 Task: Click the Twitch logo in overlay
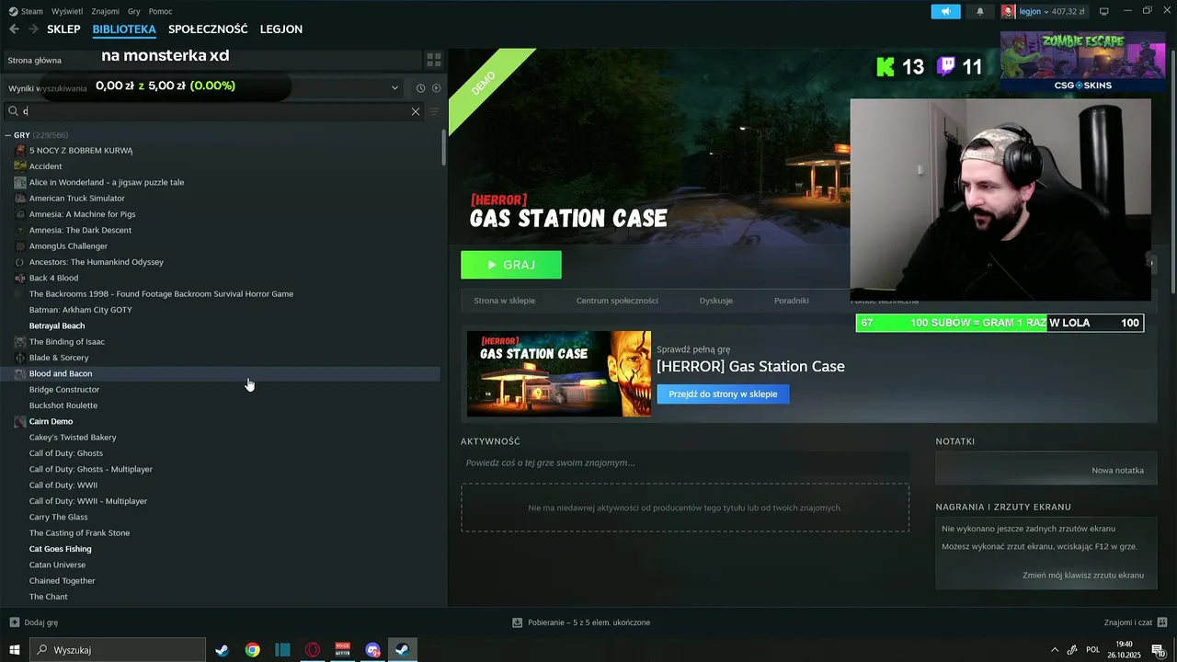click(x=945, y=66)
